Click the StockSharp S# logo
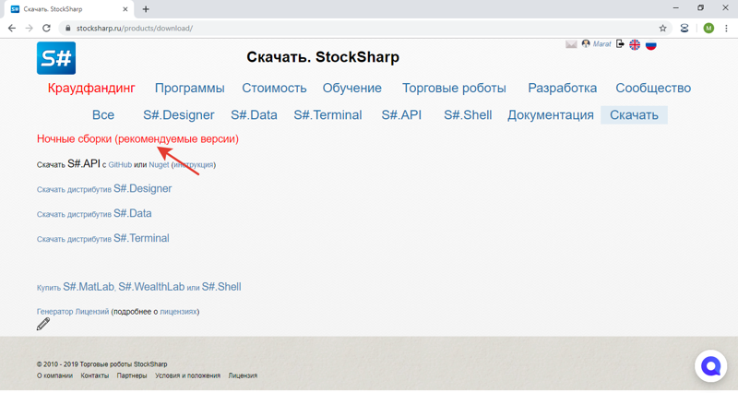This screenshot has width=738, height=393. click(x=56, y=58)
